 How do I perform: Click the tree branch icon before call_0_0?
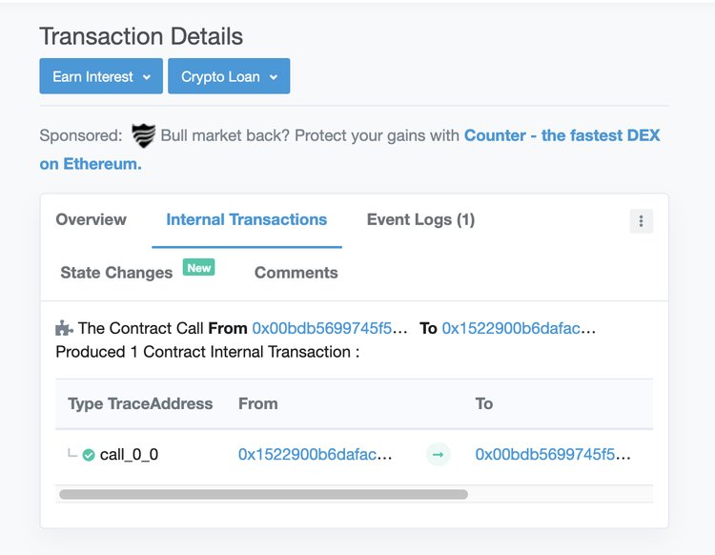[x=72, y=454]
